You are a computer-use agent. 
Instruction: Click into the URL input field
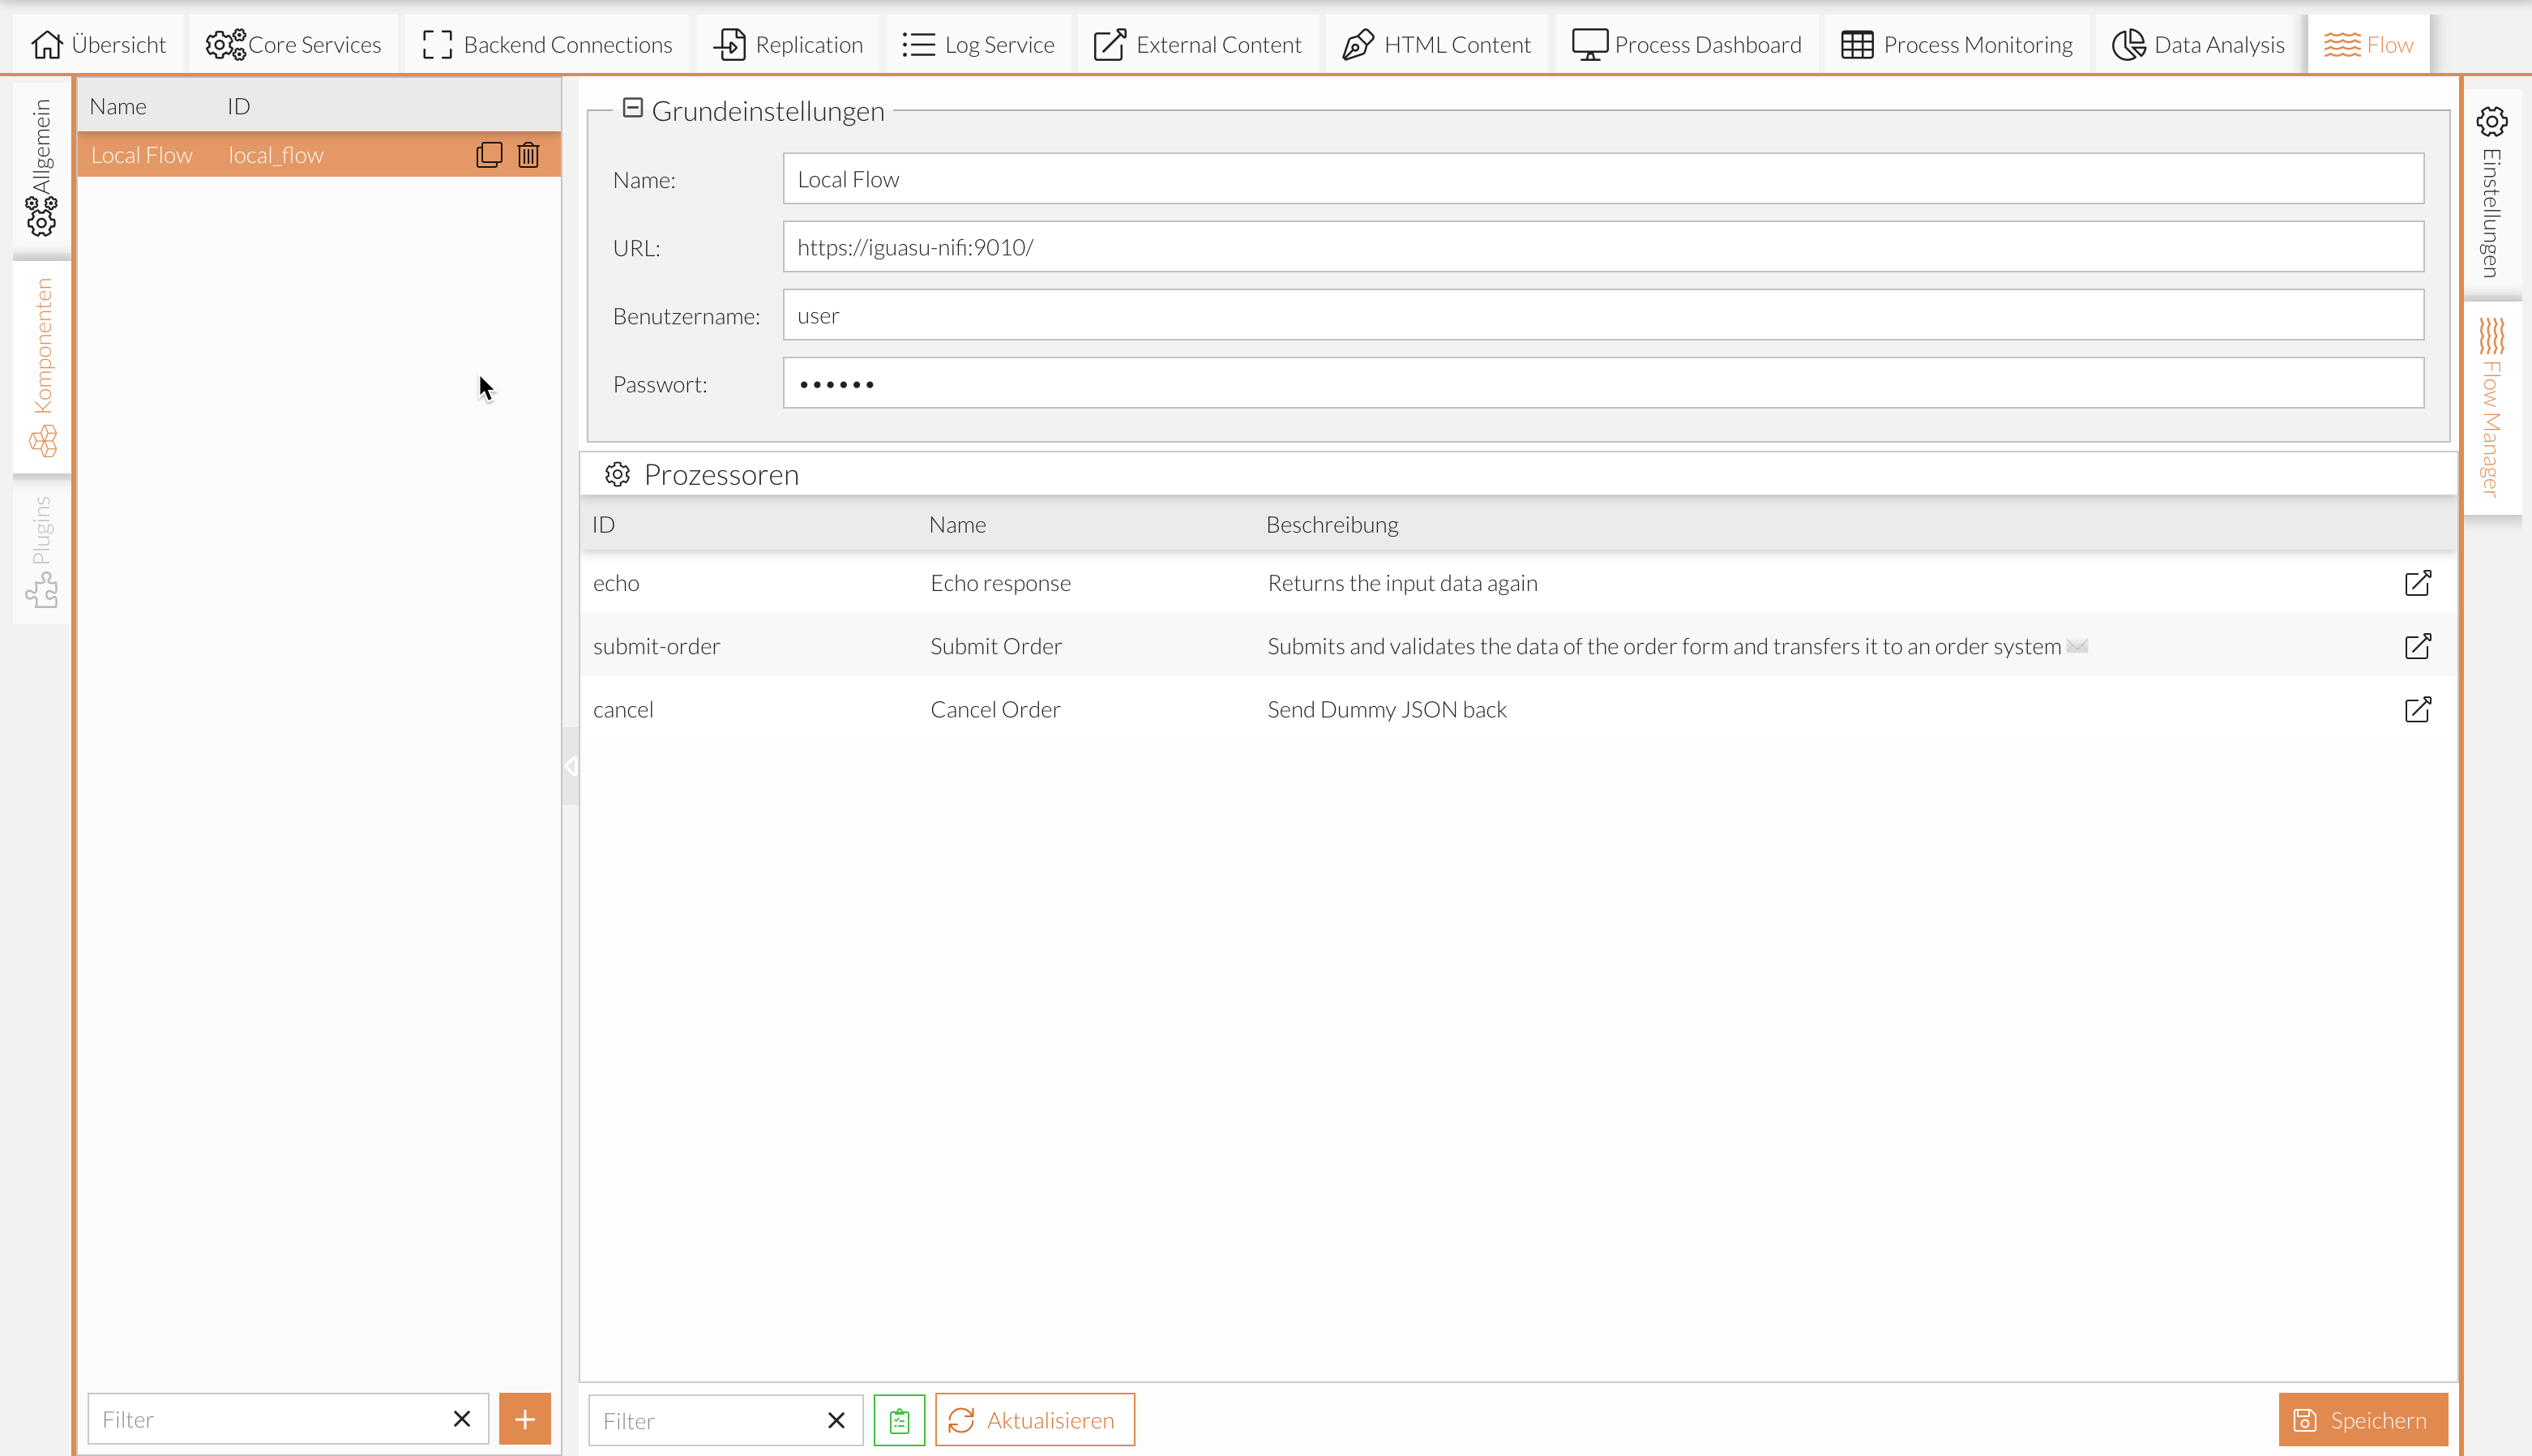pos(1602,247)
